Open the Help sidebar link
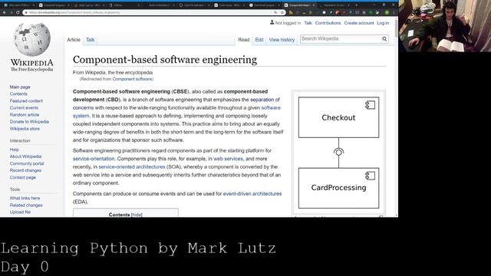The width and height of the screenshot is (491, 276). coord(14,149)
